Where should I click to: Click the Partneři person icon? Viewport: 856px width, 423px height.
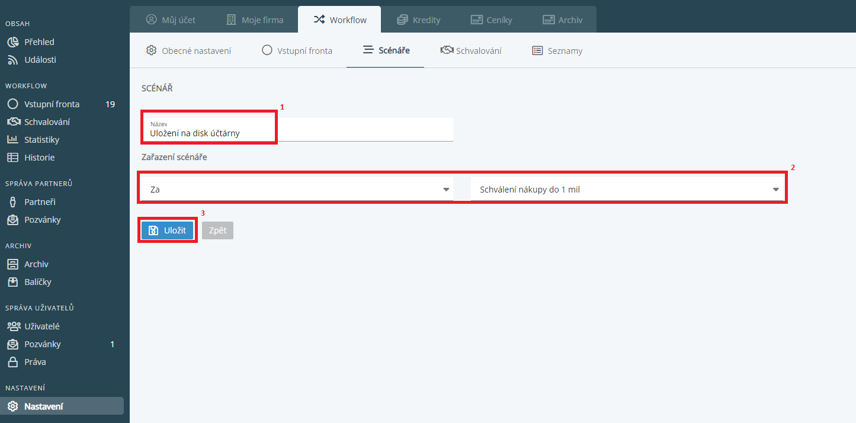(12, 202)
